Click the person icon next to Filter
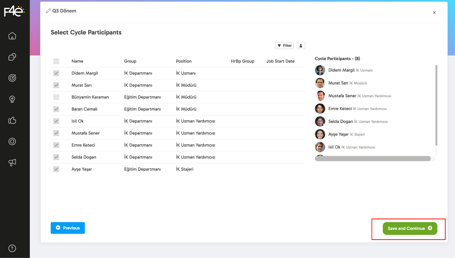This screenshot has height=258, width=455. coord(301,46)
